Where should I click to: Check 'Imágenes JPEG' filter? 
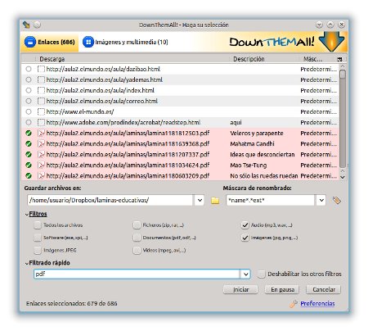click(38, 250)
